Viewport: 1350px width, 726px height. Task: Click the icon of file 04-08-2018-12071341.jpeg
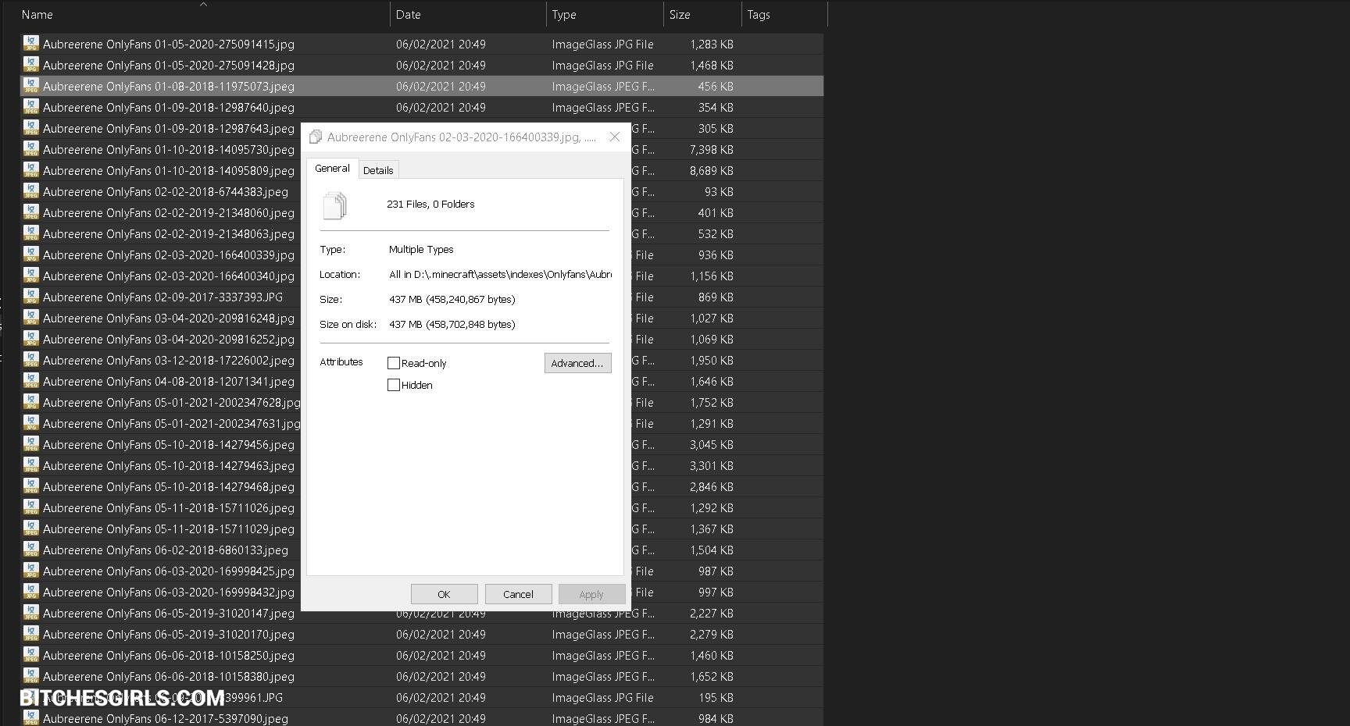coord(30,381)
